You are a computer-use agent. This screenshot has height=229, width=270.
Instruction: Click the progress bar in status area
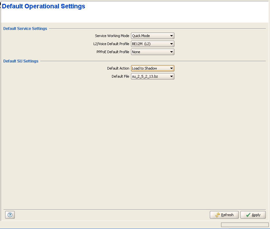tap(245, 225)
